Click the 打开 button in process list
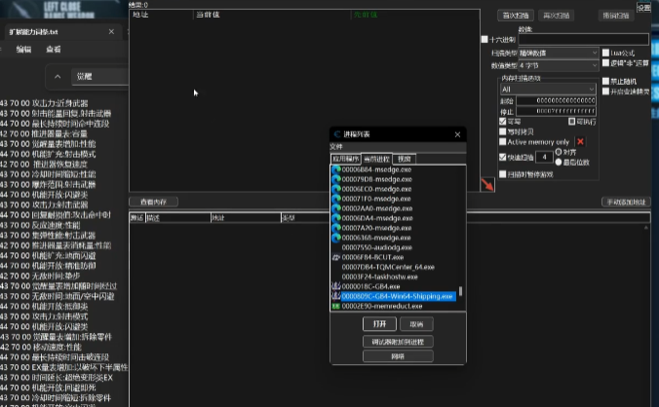This screenshot has width=659, height=407. [378, 322]
